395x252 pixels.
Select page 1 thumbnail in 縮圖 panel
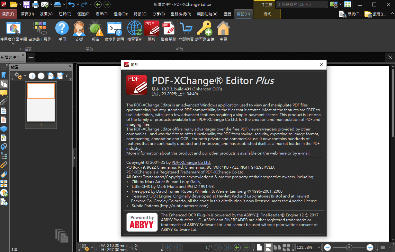pyautogui.click(x=41, y=102)
